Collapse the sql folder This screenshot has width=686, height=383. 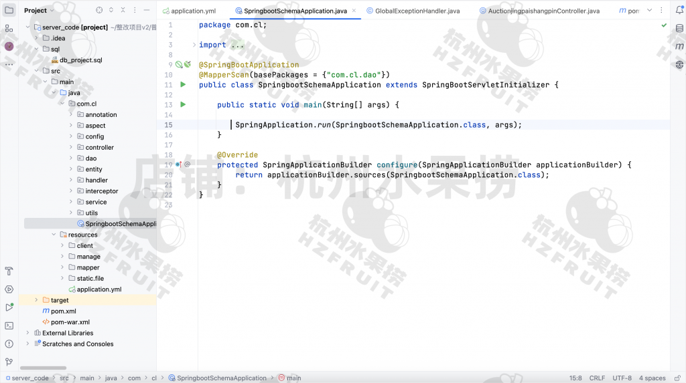click(x=37, y=49)
